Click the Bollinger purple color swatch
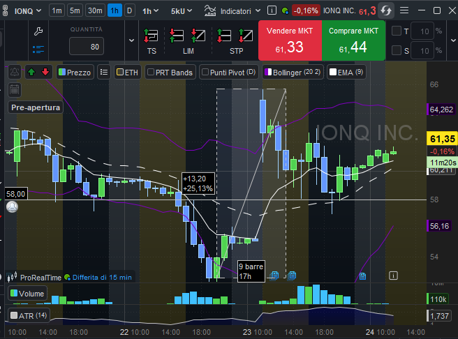The height and width of the screenshot is (339, 458). point(268,72)
